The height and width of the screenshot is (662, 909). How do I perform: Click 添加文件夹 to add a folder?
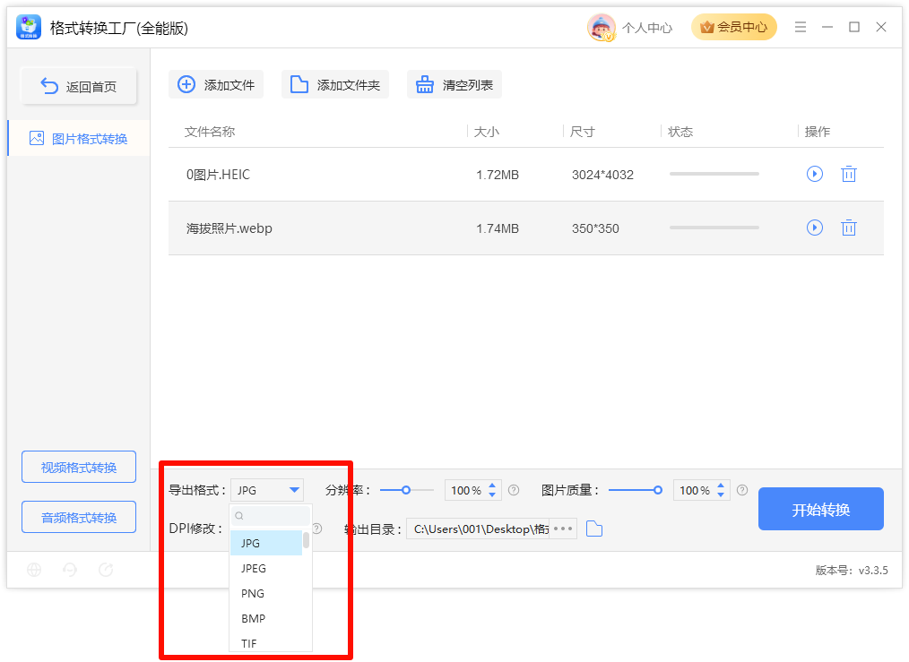click(x=335, y=84)
